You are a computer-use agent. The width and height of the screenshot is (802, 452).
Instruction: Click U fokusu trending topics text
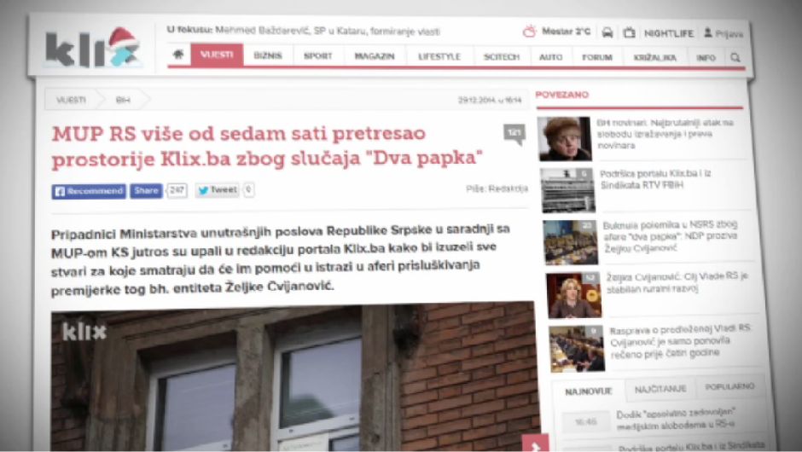click(x=303, y=31)
